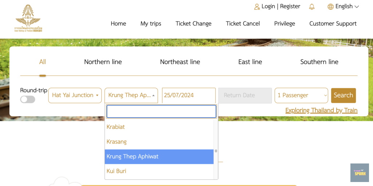The image size is (373, 186).
Task: Click the Register link
Action: pos(290,7)
